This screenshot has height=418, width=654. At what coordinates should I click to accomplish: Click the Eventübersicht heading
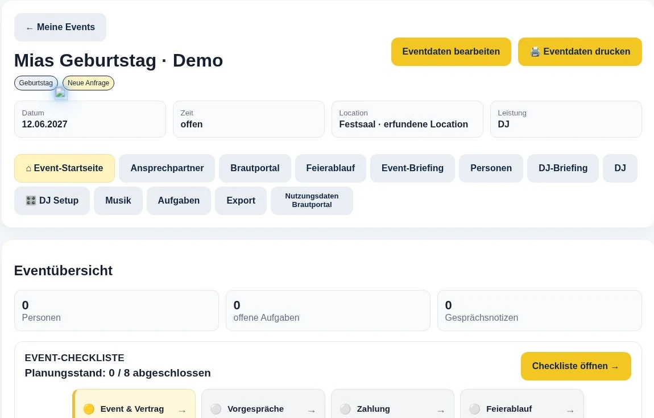(x=63, y=271)
